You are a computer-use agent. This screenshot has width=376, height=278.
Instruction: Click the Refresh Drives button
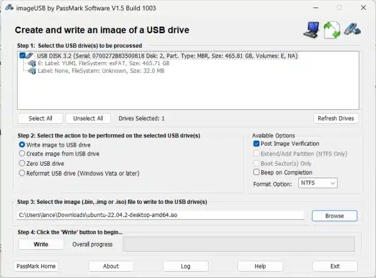tap(336, 119)
